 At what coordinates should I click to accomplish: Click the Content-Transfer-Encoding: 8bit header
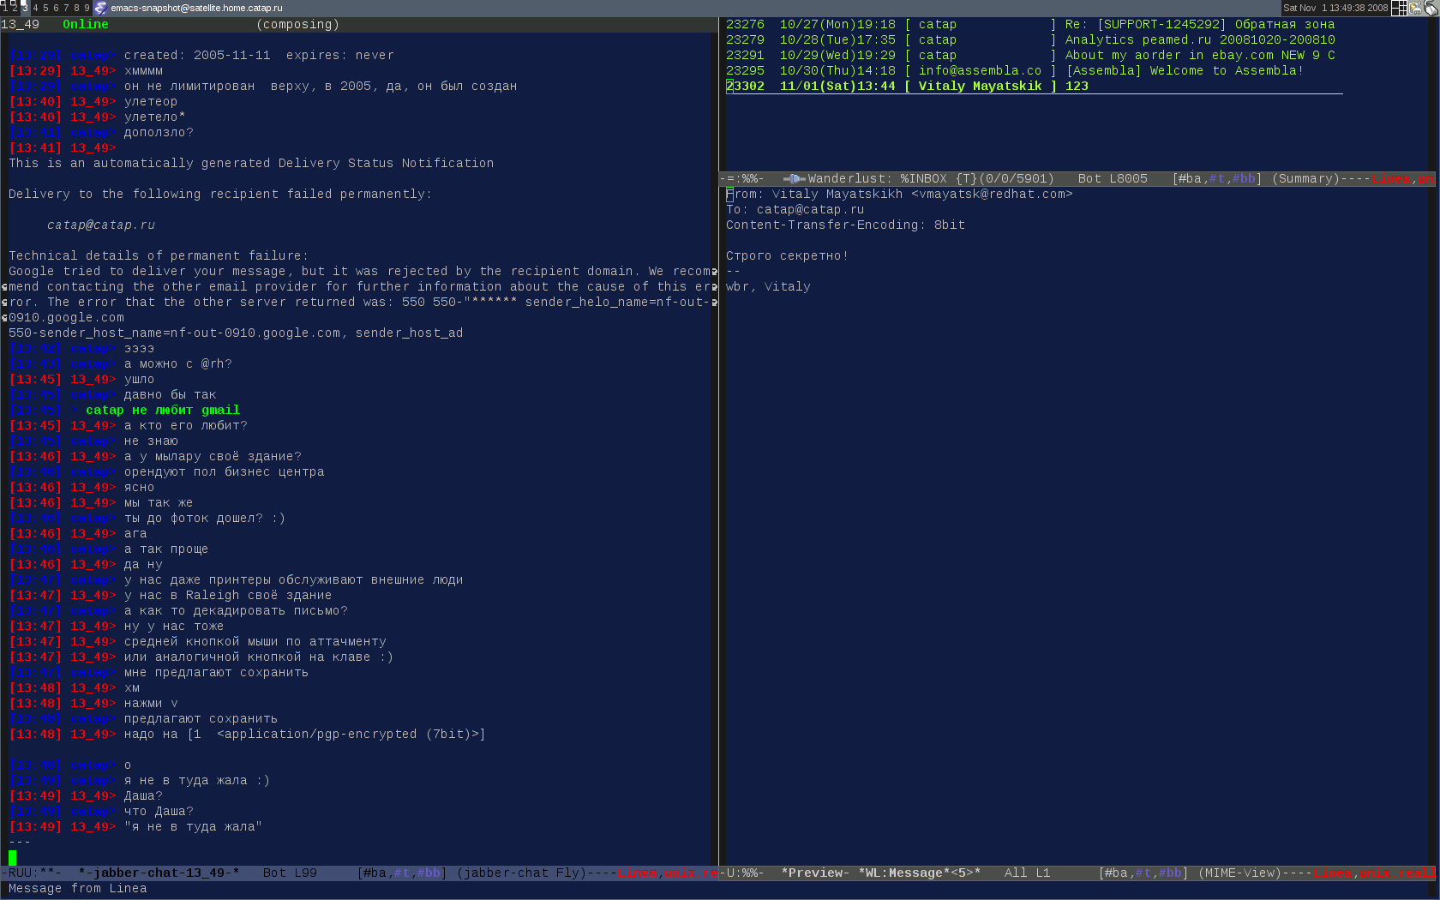tap(845, 225)
